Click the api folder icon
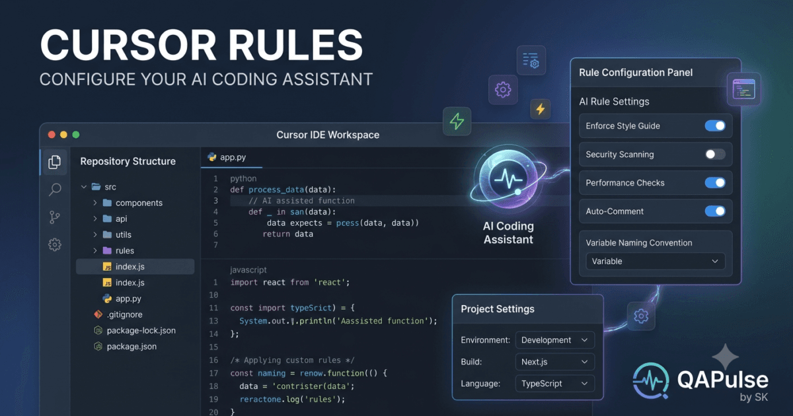This screenshot has width=793, height=416. coord(107,219)
